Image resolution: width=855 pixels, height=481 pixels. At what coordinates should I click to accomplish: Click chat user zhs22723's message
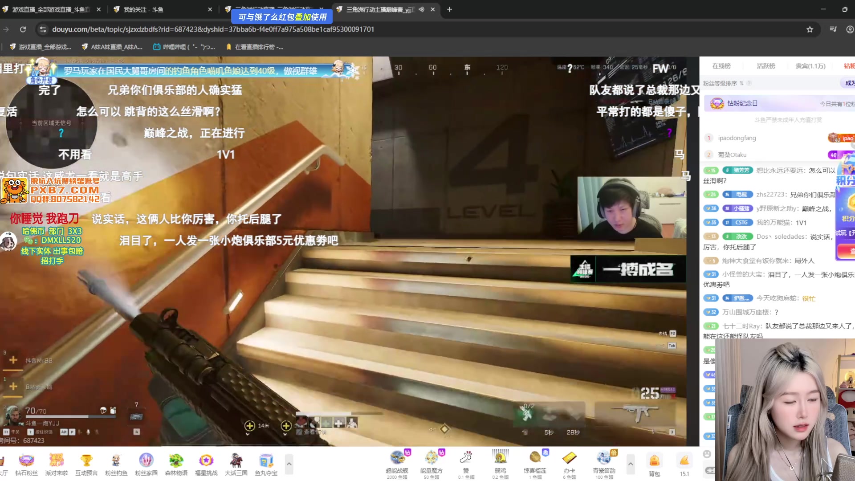[769, 195]
